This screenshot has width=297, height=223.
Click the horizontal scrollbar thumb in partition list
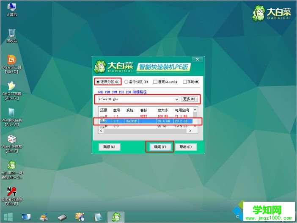click(x=145, y=131)
